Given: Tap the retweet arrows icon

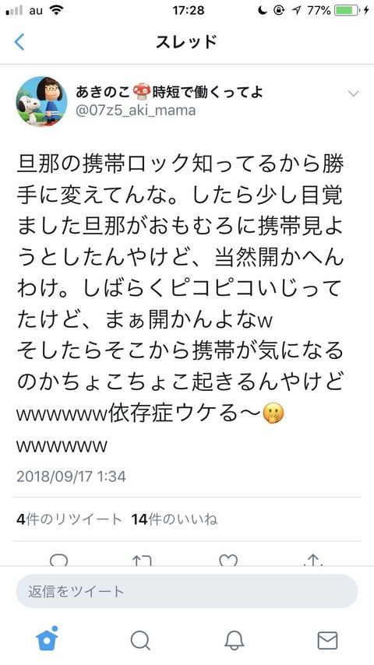Looking at the screenshot, I should 142,561.
